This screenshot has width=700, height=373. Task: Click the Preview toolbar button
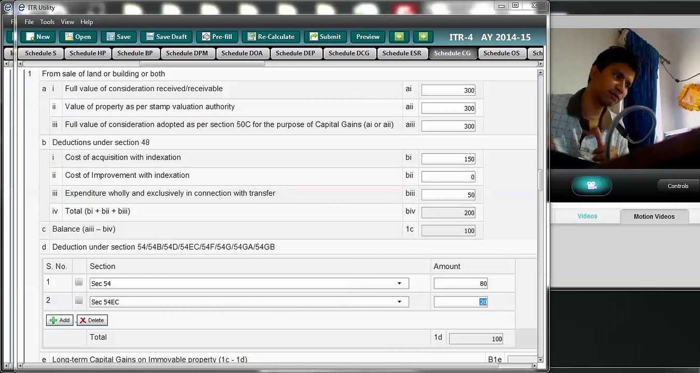click(368, 37)
